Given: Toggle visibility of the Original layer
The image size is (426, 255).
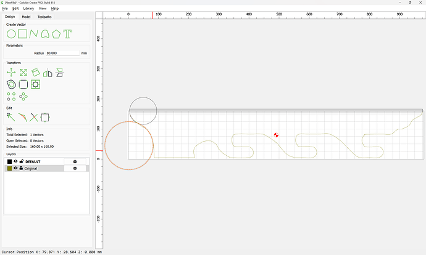Looking at the screenshot, I should click(x=15, y=168).
